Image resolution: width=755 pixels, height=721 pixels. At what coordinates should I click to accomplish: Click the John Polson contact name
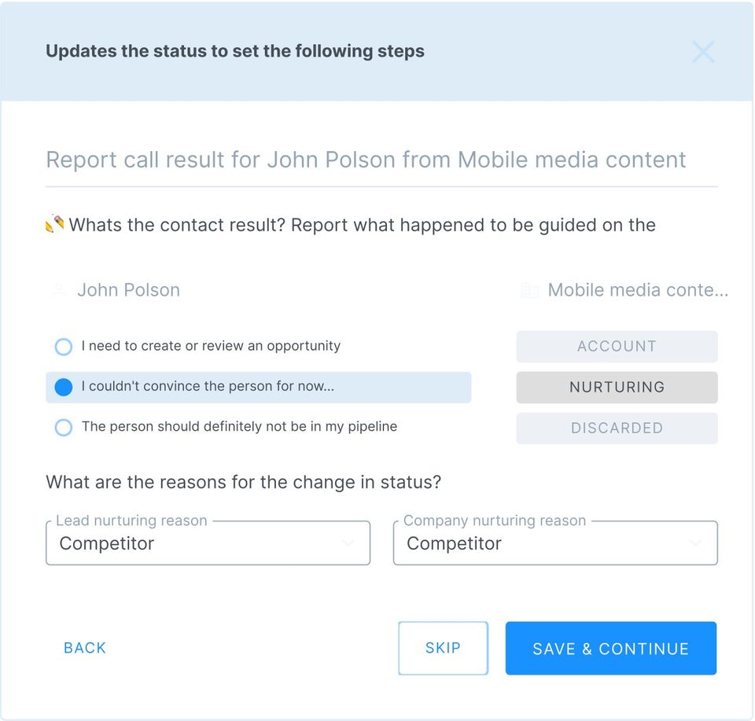(129, 290)
